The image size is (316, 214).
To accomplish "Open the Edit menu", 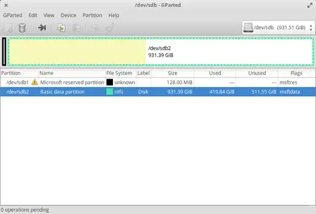I will point(33,15).
